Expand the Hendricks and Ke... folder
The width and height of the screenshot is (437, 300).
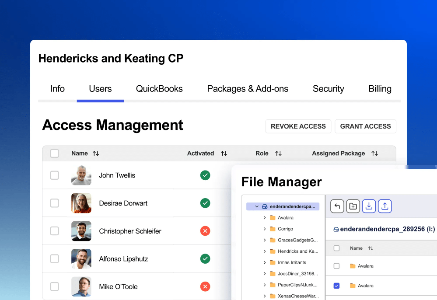(265, 251)
